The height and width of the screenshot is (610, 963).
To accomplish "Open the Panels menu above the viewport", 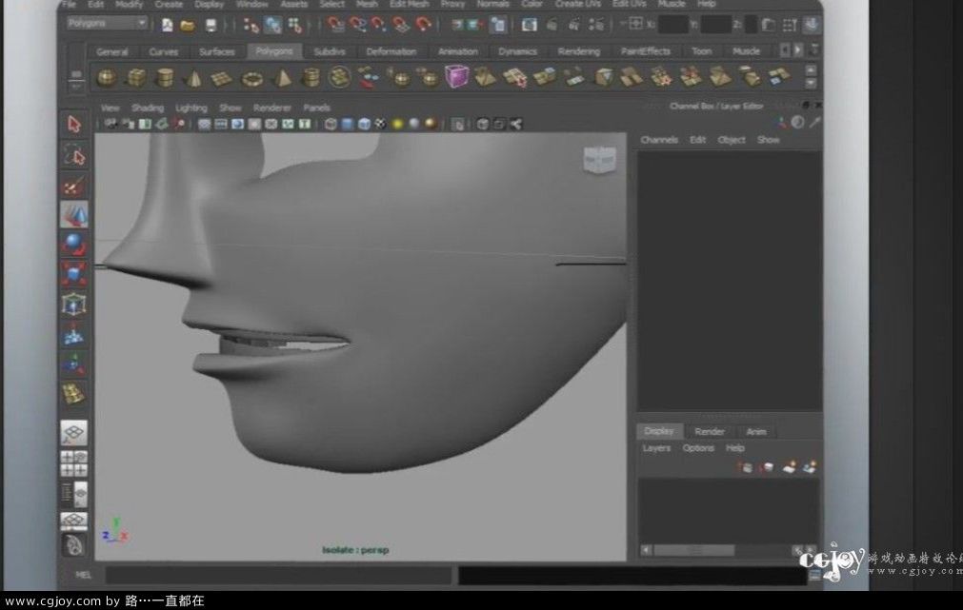I will click(x=316, y=108).
